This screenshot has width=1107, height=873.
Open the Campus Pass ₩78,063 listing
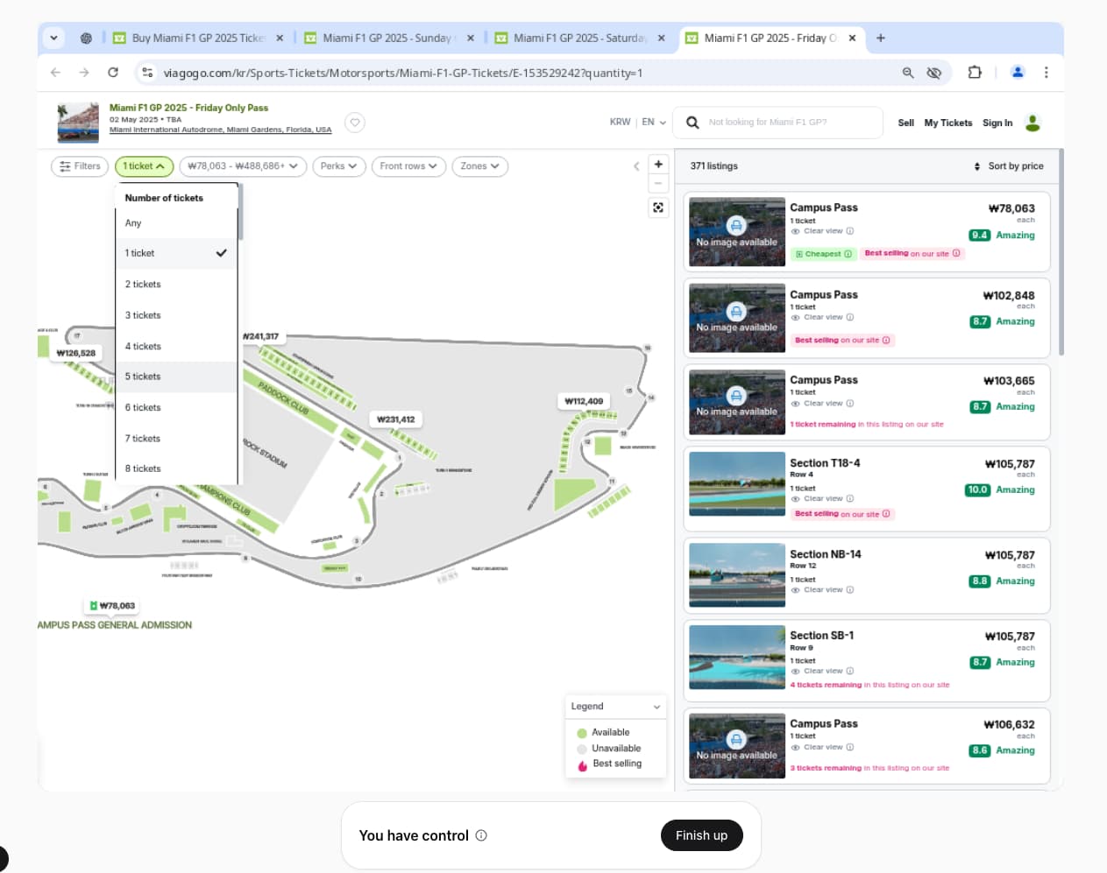click(867, 232)
